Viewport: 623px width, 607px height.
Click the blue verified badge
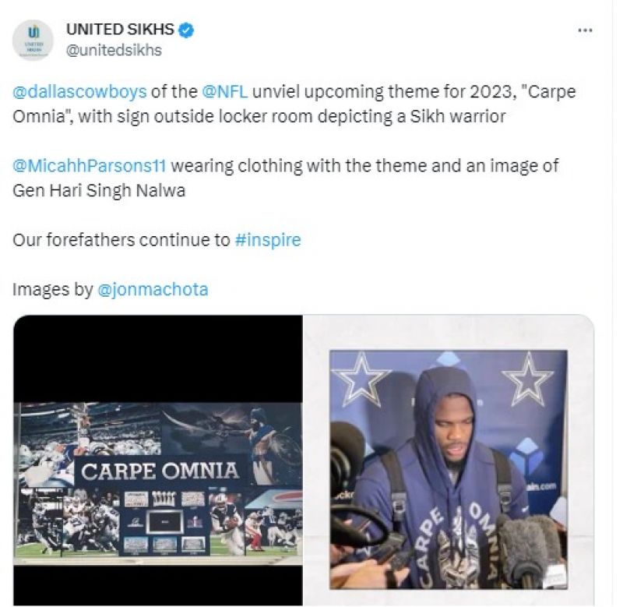tap(187, 30)
